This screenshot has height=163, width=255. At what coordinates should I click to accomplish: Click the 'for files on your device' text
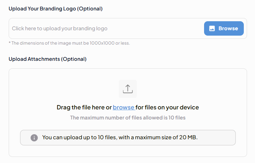(x=167, y=107)
